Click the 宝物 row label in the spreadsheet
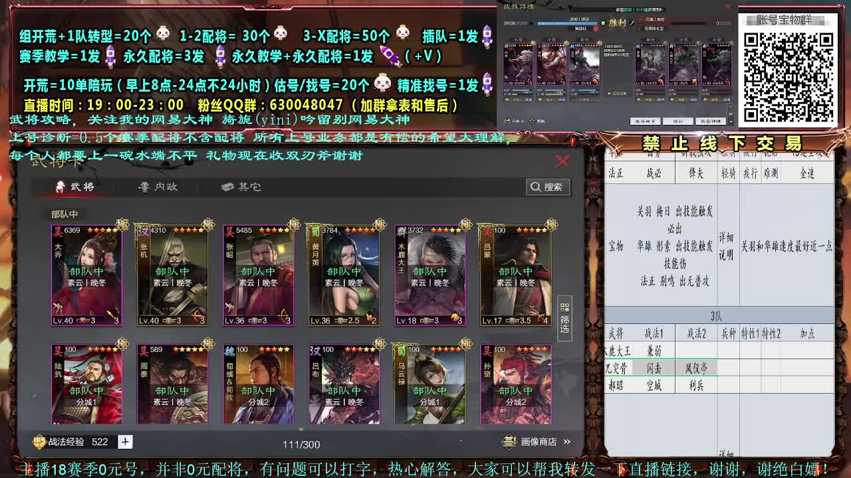This screenshot has width=851, height=478. pyautogui.click(x=616, y=246)
